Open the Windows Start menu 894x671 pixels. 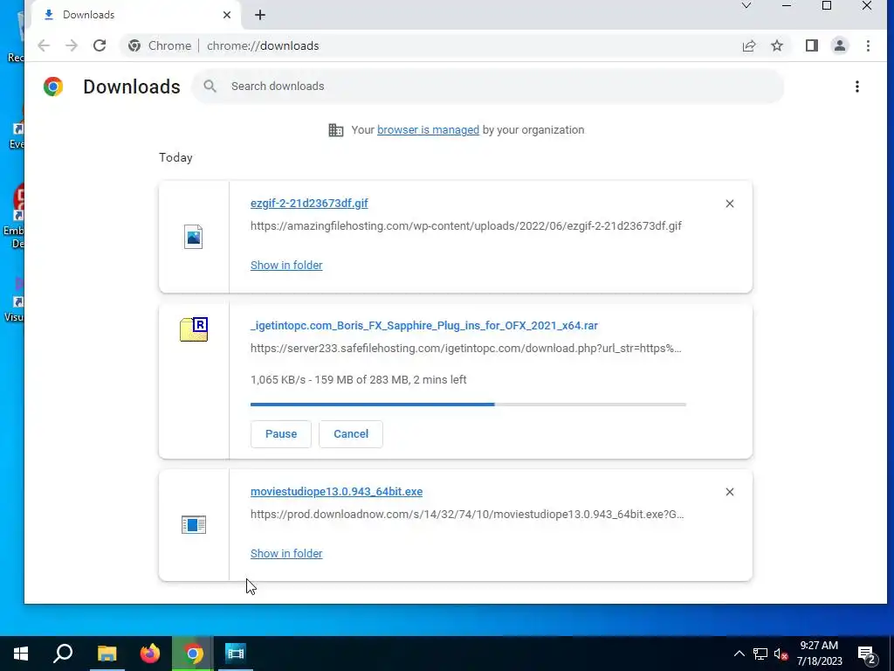click(x=21, y=654)
